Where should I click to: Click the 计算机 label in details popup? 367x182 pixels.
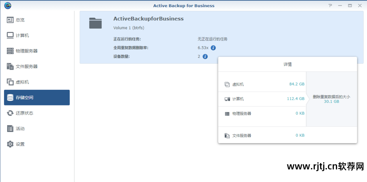coord(238,99)
